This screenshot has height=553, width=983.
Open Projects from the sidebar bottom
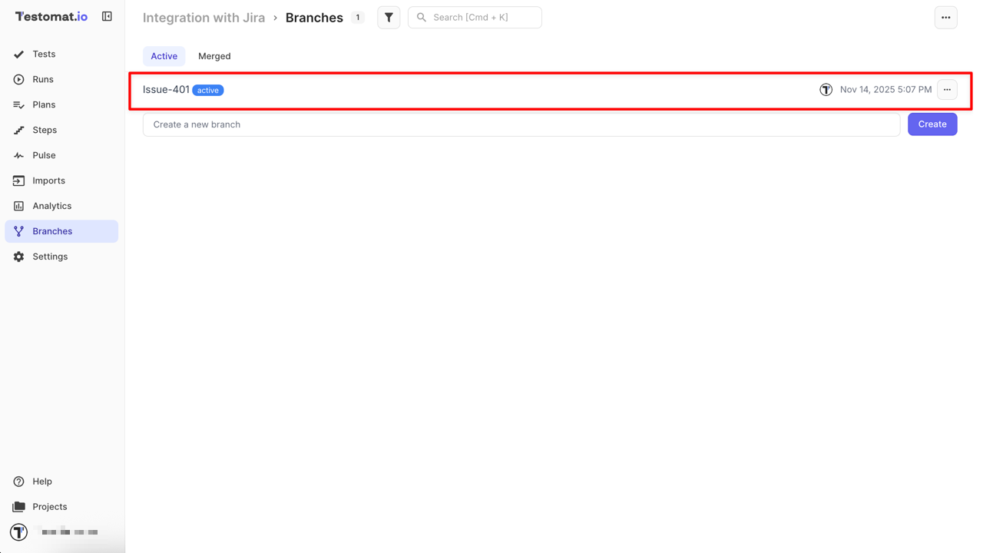49,507
